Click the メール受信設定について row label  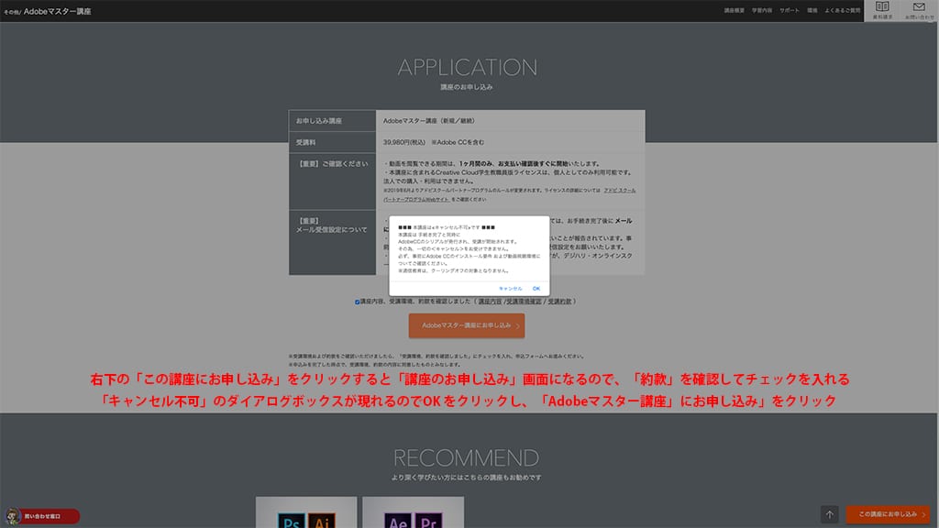coord(331,230)
